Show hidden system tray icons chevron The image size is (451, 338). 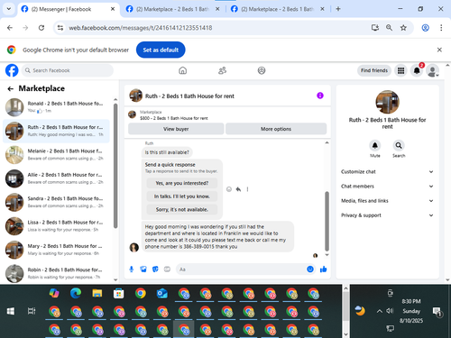(380, 311)
